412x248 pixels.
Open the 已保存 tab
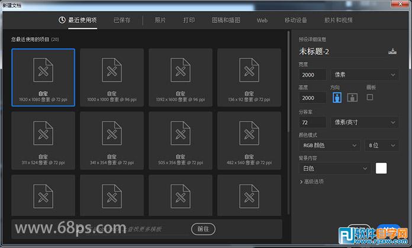(x=122, y=20)
